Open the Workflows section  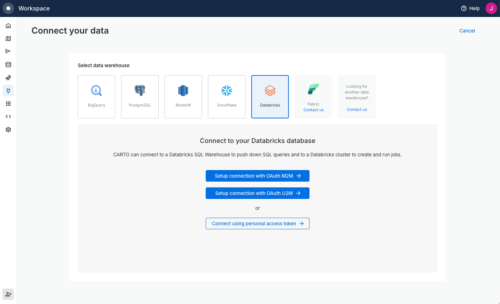point(8,51)
